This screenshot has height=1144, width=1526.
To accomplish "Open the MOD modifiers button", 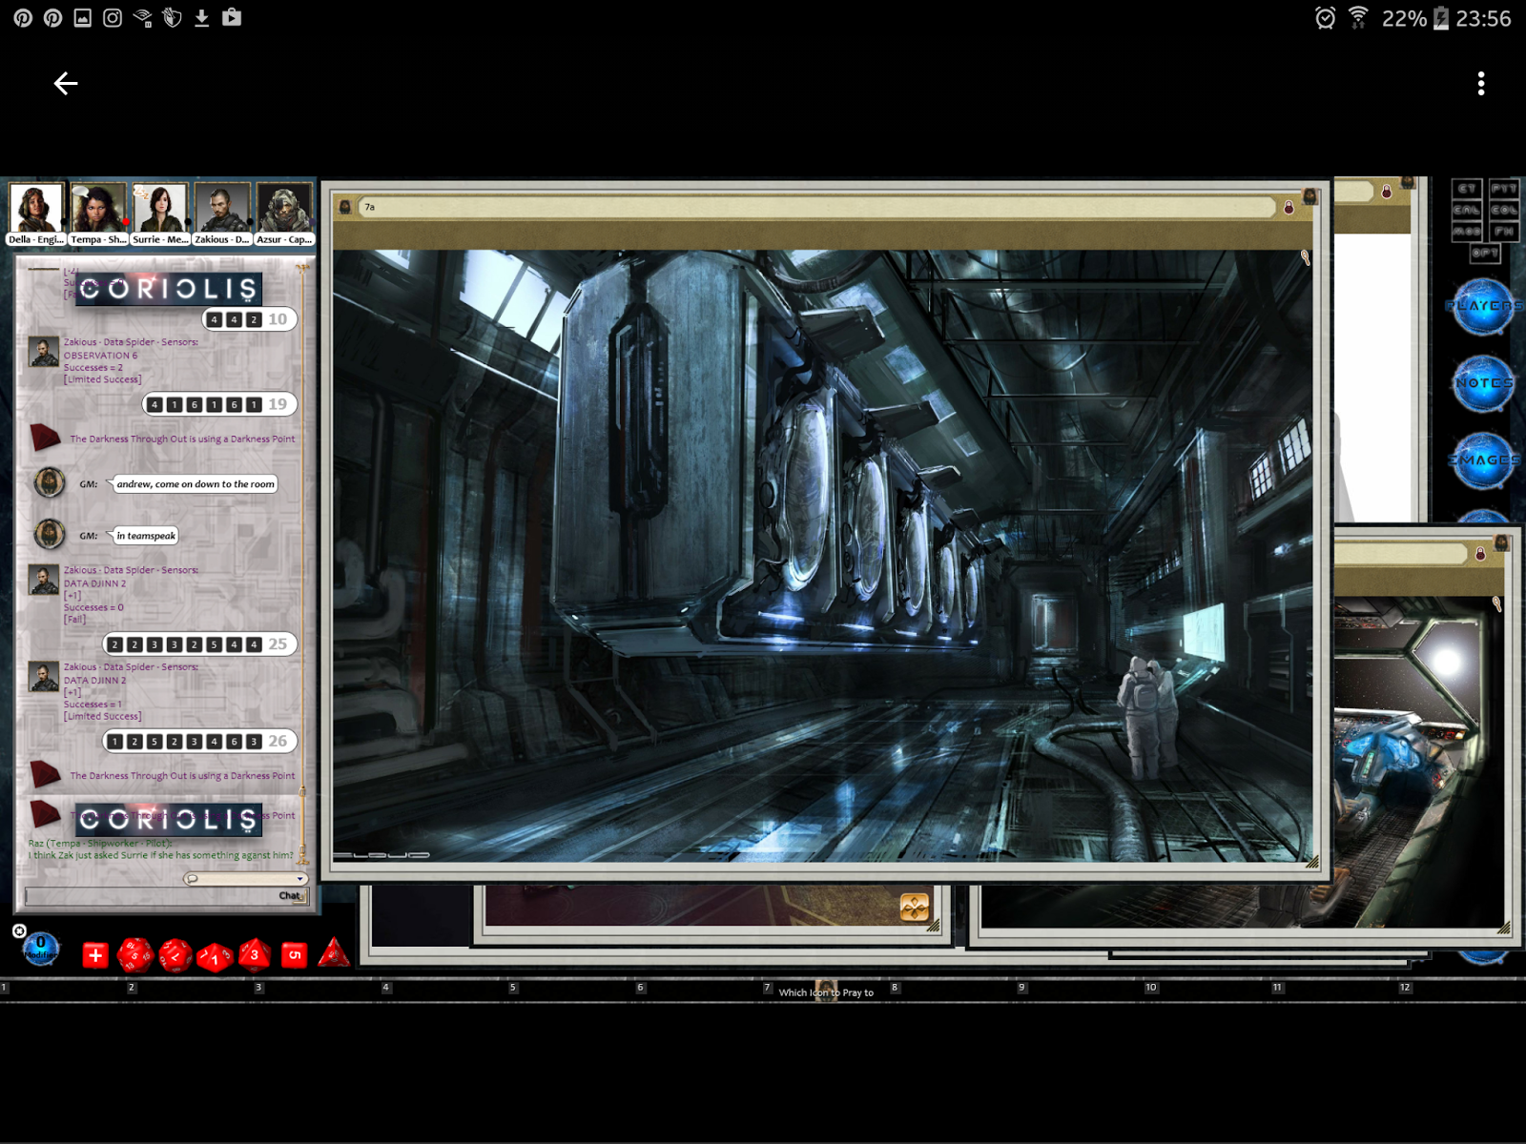I will [1466, 232].
